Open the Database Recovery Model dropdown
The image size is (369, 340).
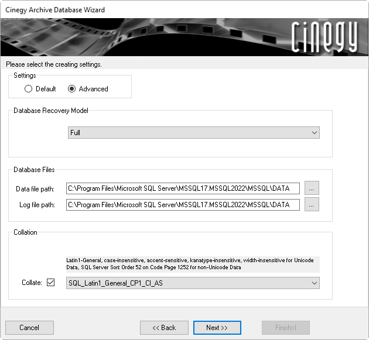(194, 133)
